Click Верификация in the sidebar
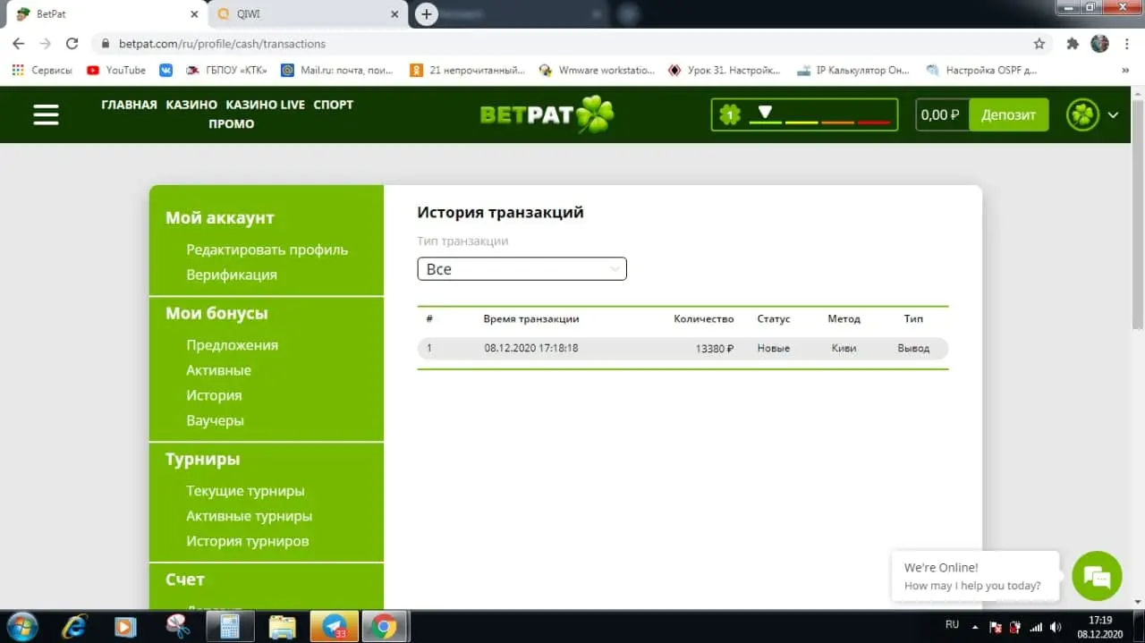This screenshot has width=1145, height=643. click(232, 275)
